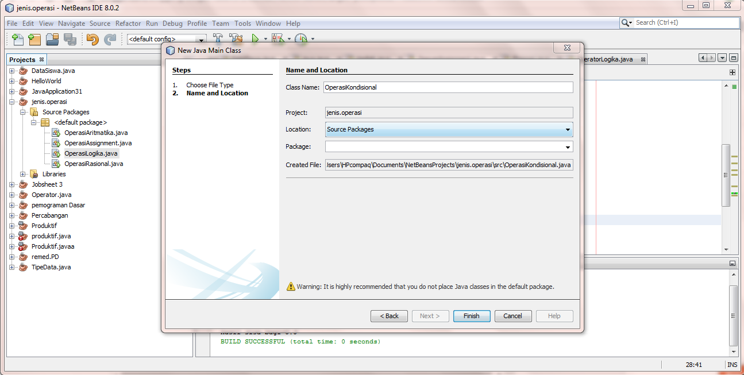Click the New File toolbar icon
744x375 pixels.
point(18,39)
